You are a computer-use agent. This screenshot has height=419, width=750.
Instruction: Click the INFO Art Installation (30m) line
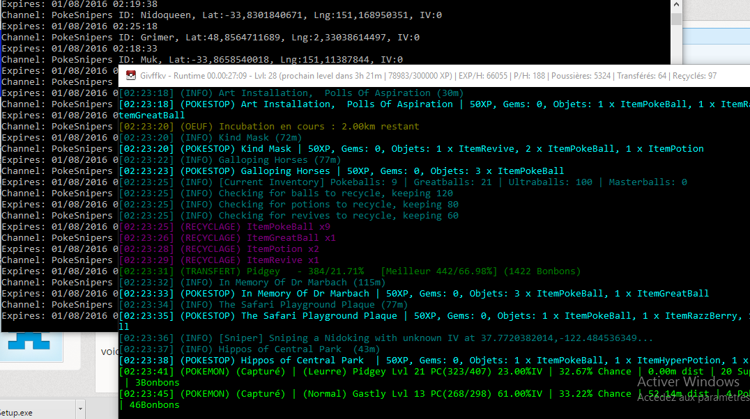click(x=291, y=93)
